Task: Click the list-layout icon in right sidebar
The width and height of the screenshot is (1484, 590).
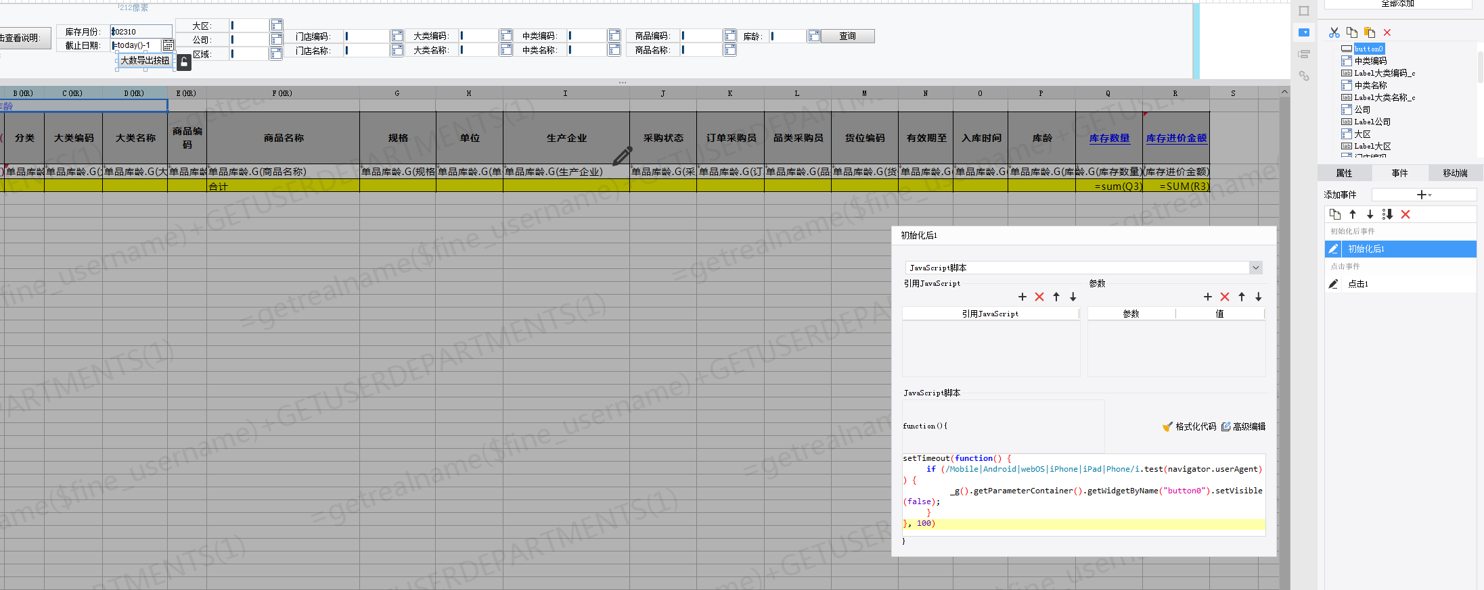Action: point(1304,54)
